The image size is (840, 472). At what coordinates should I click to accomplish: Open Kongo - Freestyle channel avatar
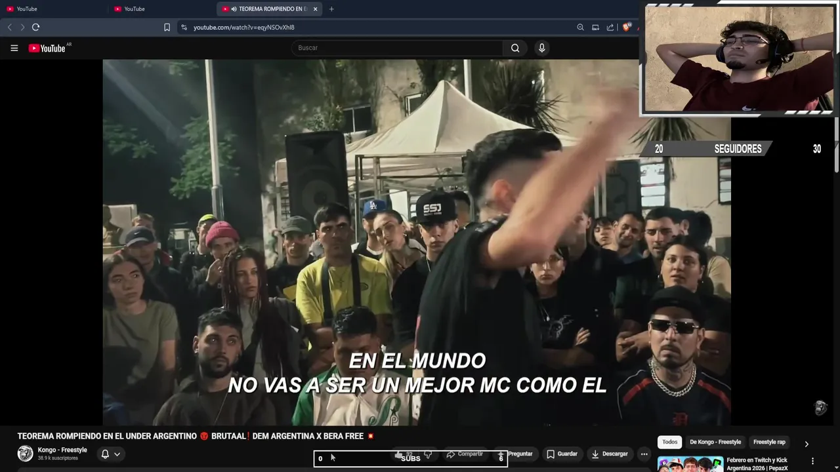pos(25,454)
